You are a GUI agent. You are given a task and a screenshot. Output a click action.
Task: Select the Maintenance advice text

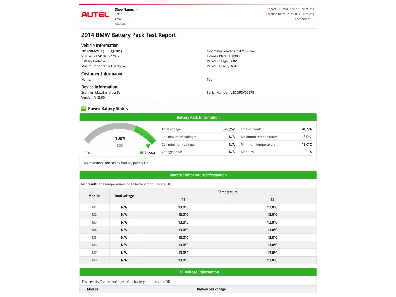pyautogui.click(x=116, y=163)
